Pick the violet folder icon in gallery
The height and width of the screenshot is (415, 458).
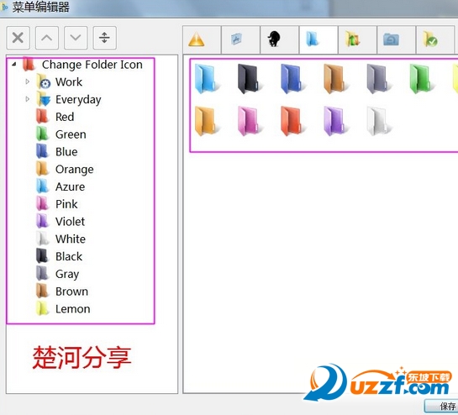pyautogui.click(x=335, y=121)
